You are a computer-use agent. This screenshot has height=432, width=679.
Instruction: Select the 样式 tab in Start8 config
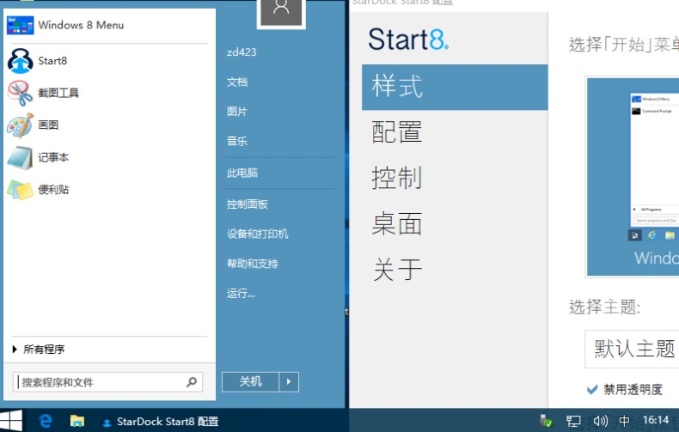click(455, 87)
